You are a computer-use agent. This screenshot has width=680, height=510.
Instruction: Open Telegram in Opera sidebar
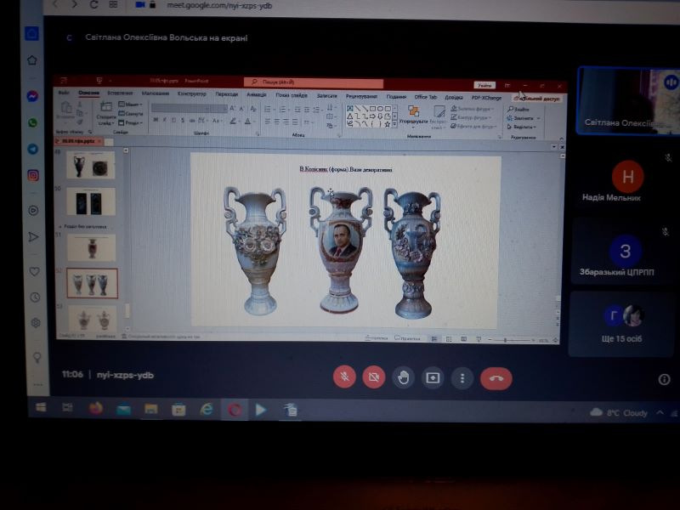33,150
